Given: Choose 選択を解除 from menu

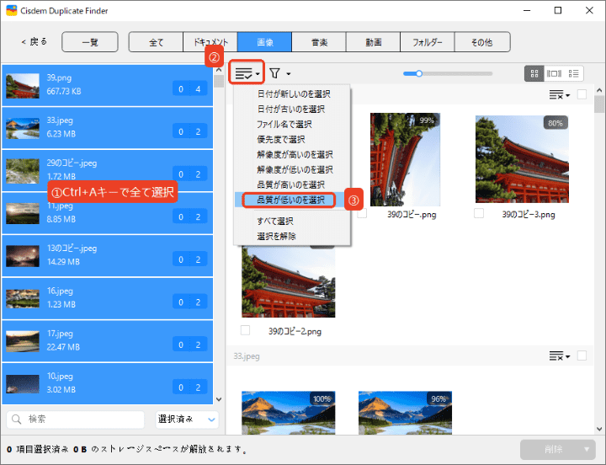Looking at the screenshot, I should pos(276,236).
